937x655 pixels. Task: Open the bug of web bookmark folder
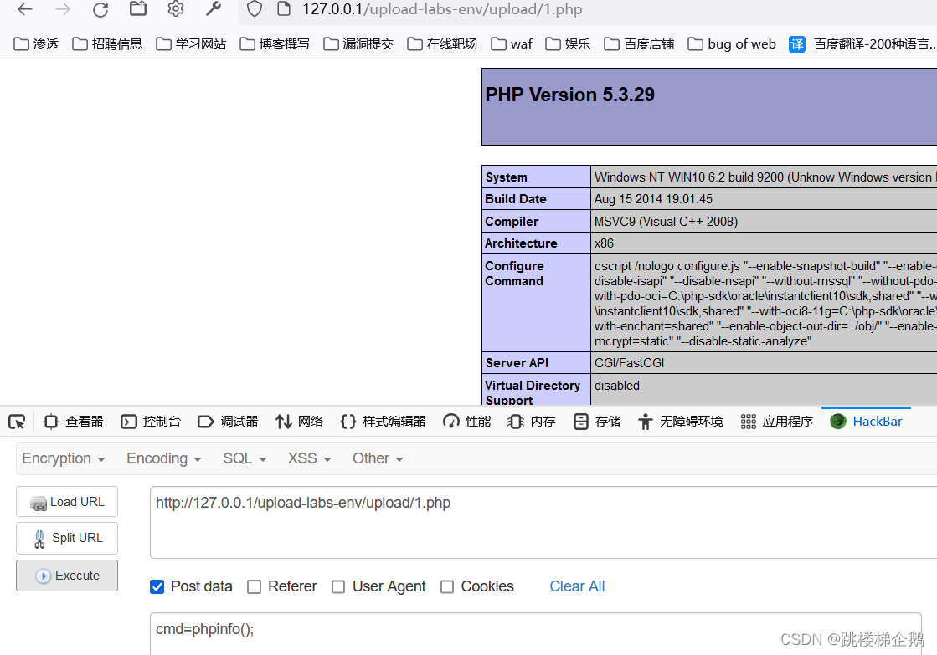pyautogui.click(x=732, y=44)
